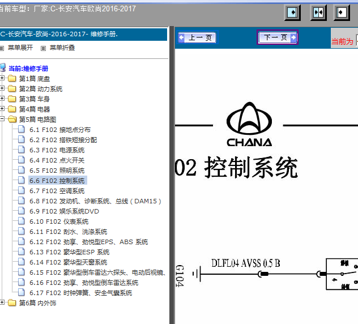358x324 pixels.
Task: Click the center split panels icon
Action: 318,12
